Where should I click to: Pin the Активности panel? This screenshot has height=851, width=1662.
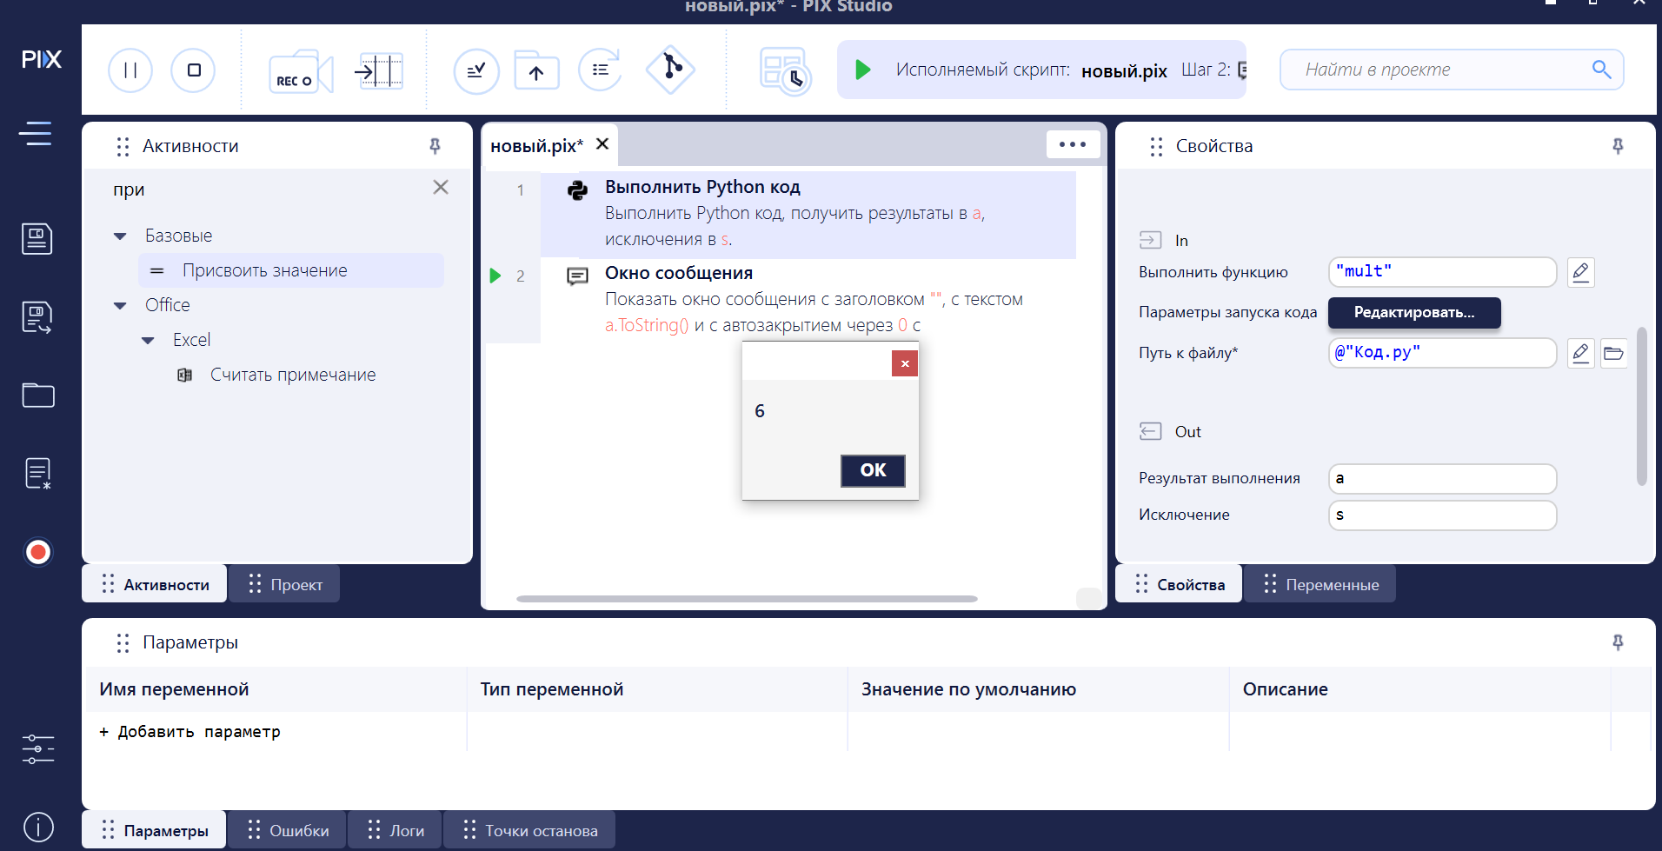point(435,146)
